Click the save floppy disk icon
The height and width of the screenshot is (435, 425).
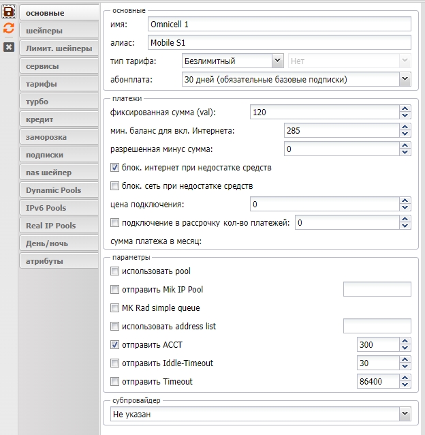[x=9, y=11]
